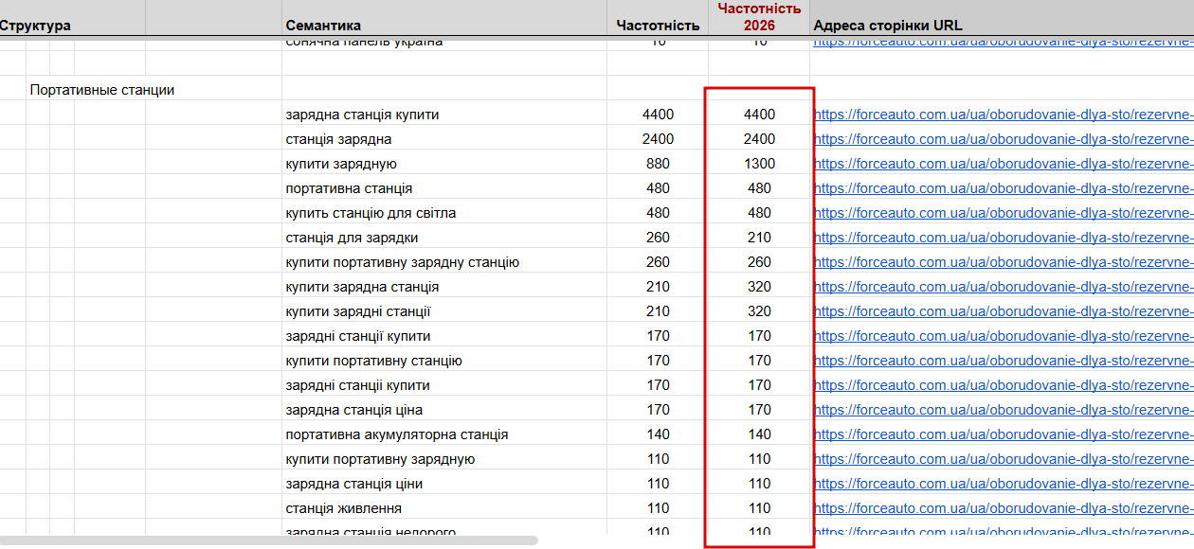This screenshot has width=1194, height=549.
Task: Click the 1300 value in 2026 column
Action: 759,164
